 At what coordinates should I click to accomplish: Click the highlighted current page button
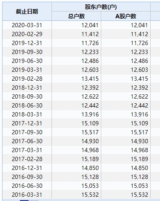coord(24,201)
